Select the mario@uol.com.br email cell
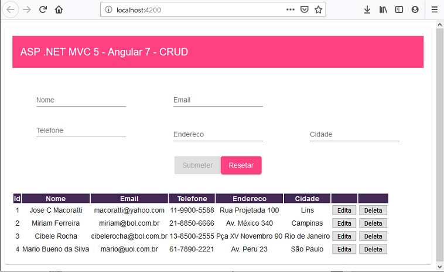Viewport: 444px width, 272px height. [129, 249]
